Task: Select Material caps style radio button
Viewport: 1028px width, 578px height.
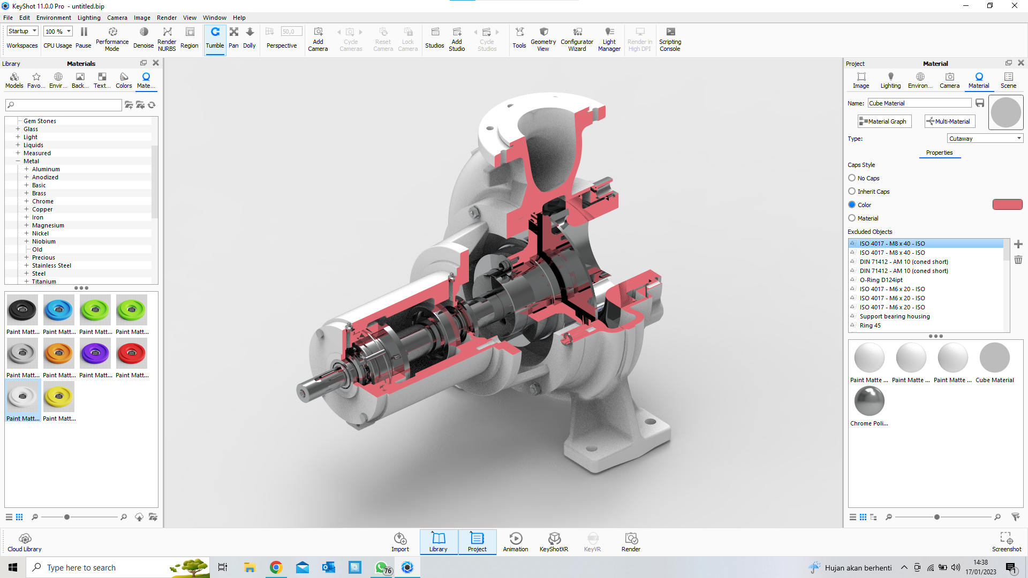Action: click(852, 218)
